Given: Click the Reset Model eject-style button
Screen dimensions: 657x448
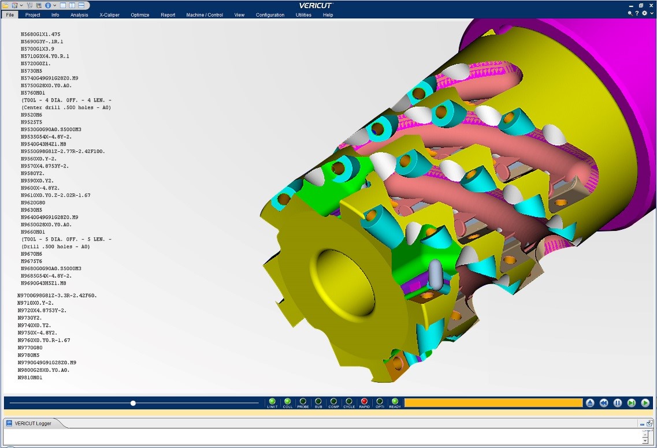Looking at the screenshot, I should click(x=590, y=403).
